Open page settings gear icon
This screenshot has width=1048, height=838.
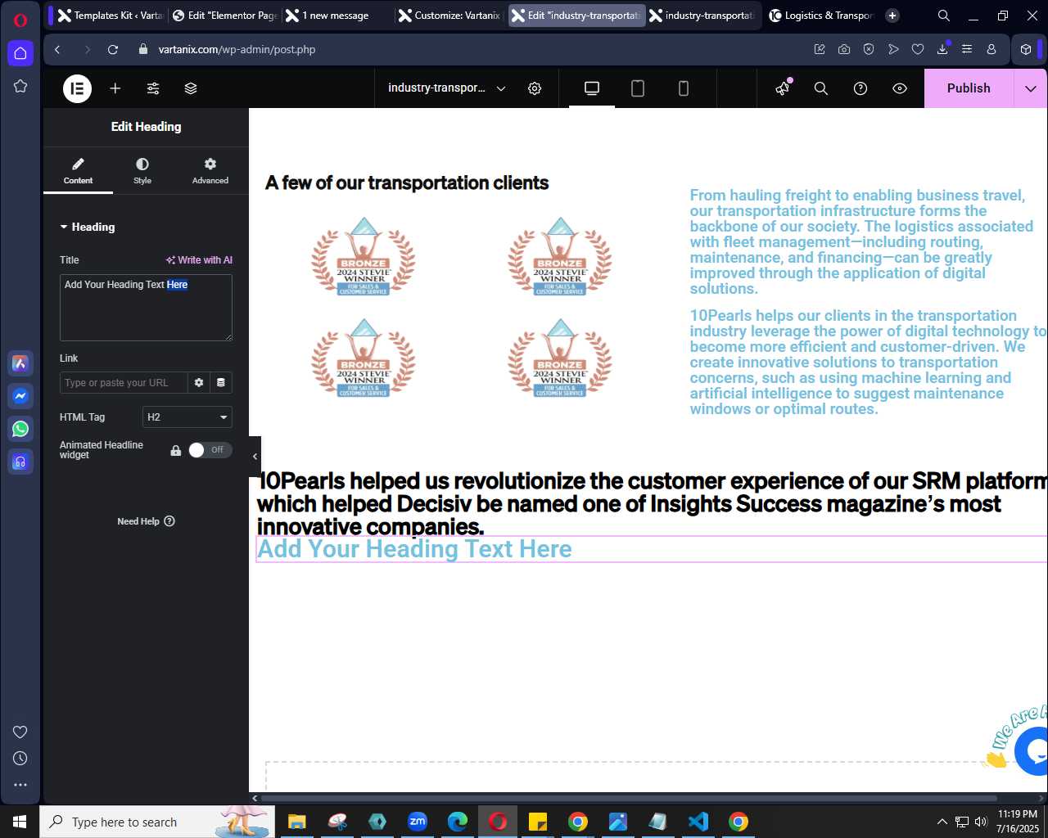(x=535, y=88)
